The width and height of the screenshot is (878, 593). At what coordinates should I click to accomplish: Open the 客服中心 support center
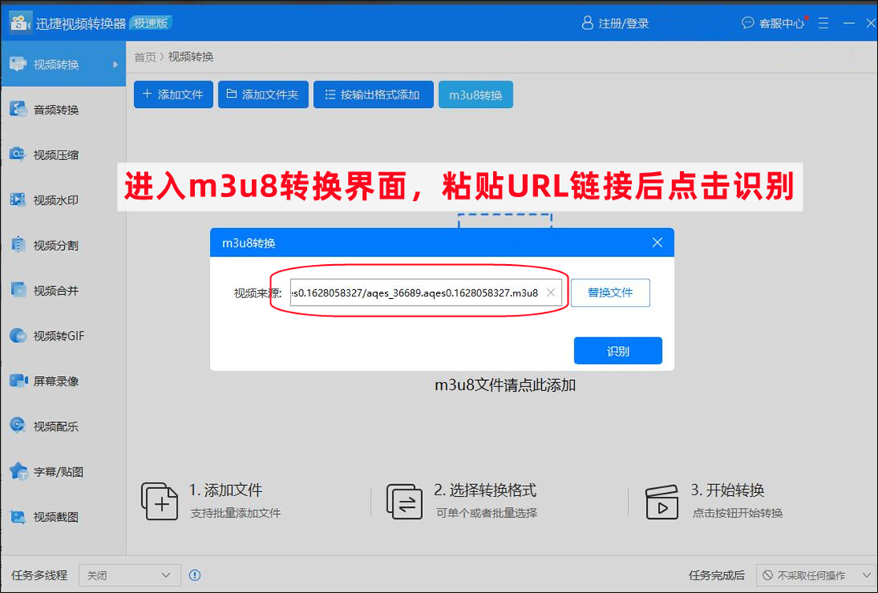point(781,23)
